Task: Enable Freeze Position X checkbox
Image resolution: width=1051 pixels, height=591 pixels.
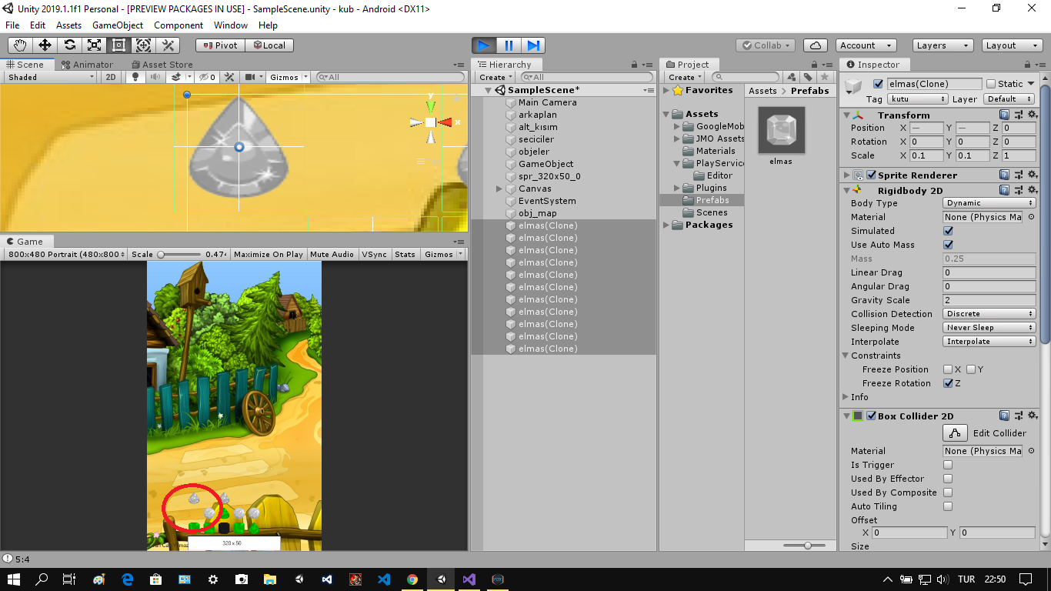Action: click(x=948, y=369)
